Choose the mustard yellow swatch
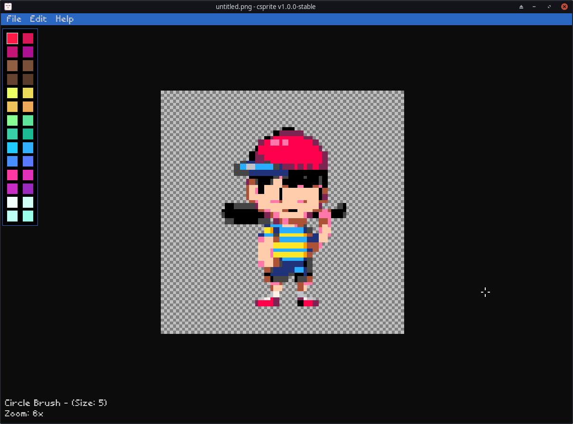Screen dimensions: 573x424 pyautogui.click(x=28, y=93)
